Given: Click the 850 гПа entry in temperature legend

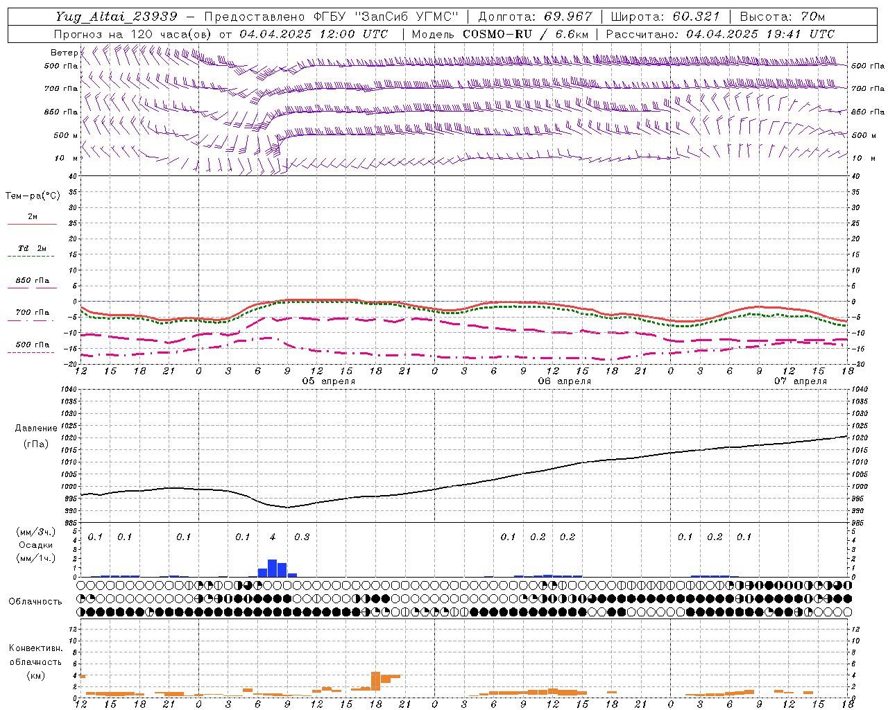Looking at the screenshot, I should click(x=33, y=281).
